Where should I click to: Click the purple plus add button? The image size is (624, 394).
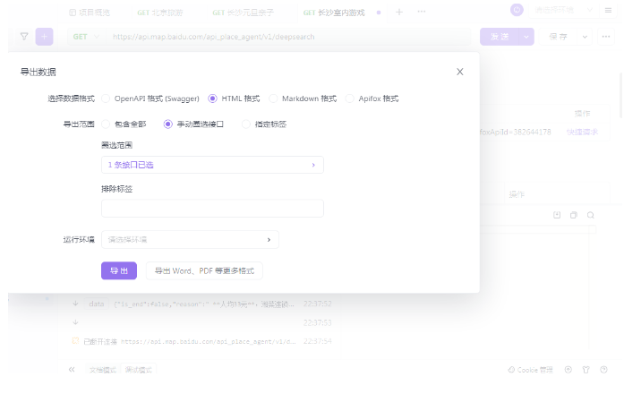(x=44, y=37)
